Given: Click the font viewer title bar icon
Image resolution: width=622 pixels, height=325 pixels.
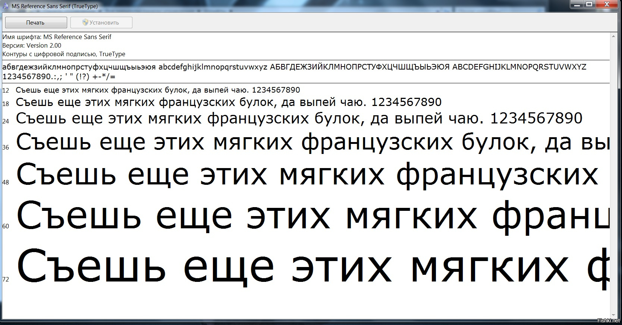Looking at the screenshot, I should click(6, 6).
